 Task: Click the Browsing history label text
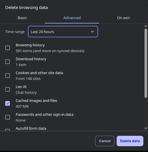[30, 45]
